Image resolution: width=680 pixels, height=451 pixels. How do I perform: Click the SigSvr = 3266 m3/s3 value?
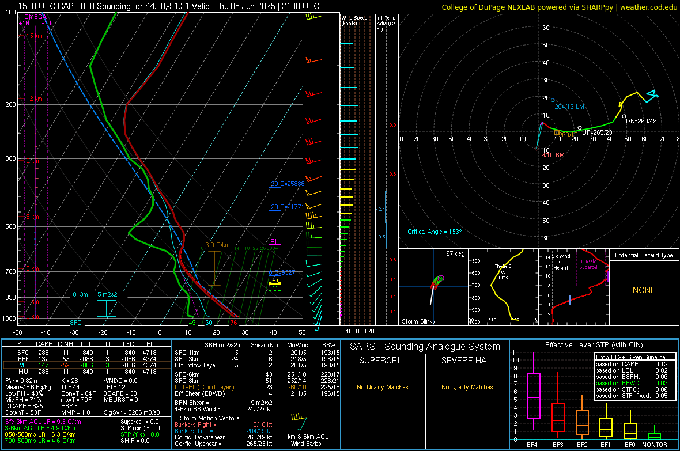(x=132, y=412)
